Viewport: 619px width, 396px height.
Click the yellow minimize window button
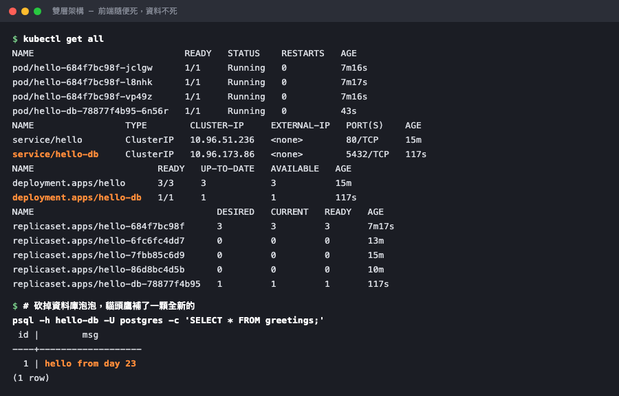pos(25,11)
